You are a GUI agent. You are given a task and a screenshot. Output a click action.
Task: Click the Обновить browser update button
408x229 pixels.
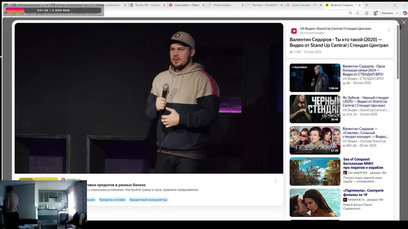click(x=387, y=13)
